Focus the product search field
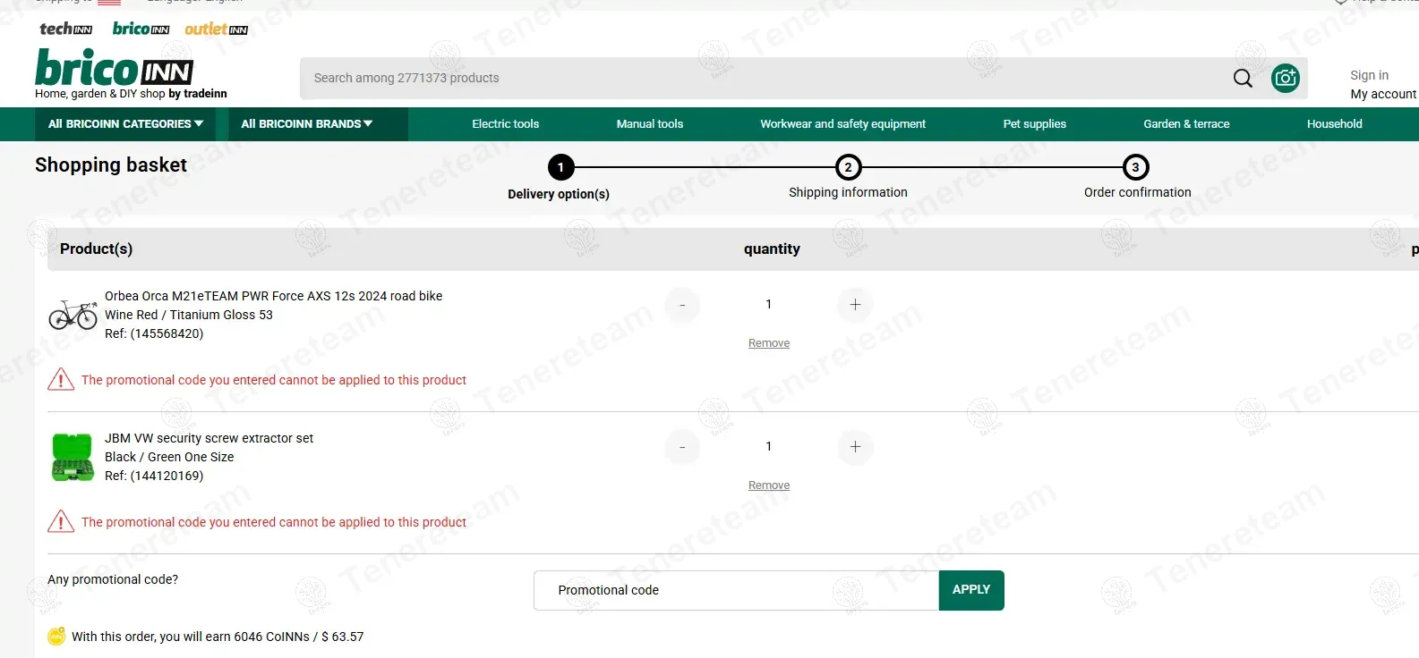This screenshot has height=658, width=1419. [765, 79]
